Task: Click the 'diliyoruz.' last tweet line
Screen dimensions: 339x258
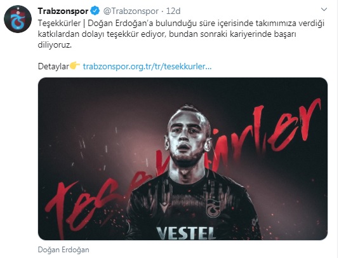Action: coord(55,45)
